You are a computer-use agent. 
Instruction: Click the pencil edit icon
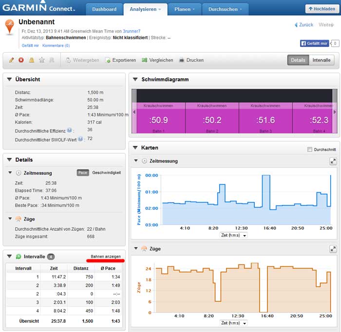[x=12, y=60]
